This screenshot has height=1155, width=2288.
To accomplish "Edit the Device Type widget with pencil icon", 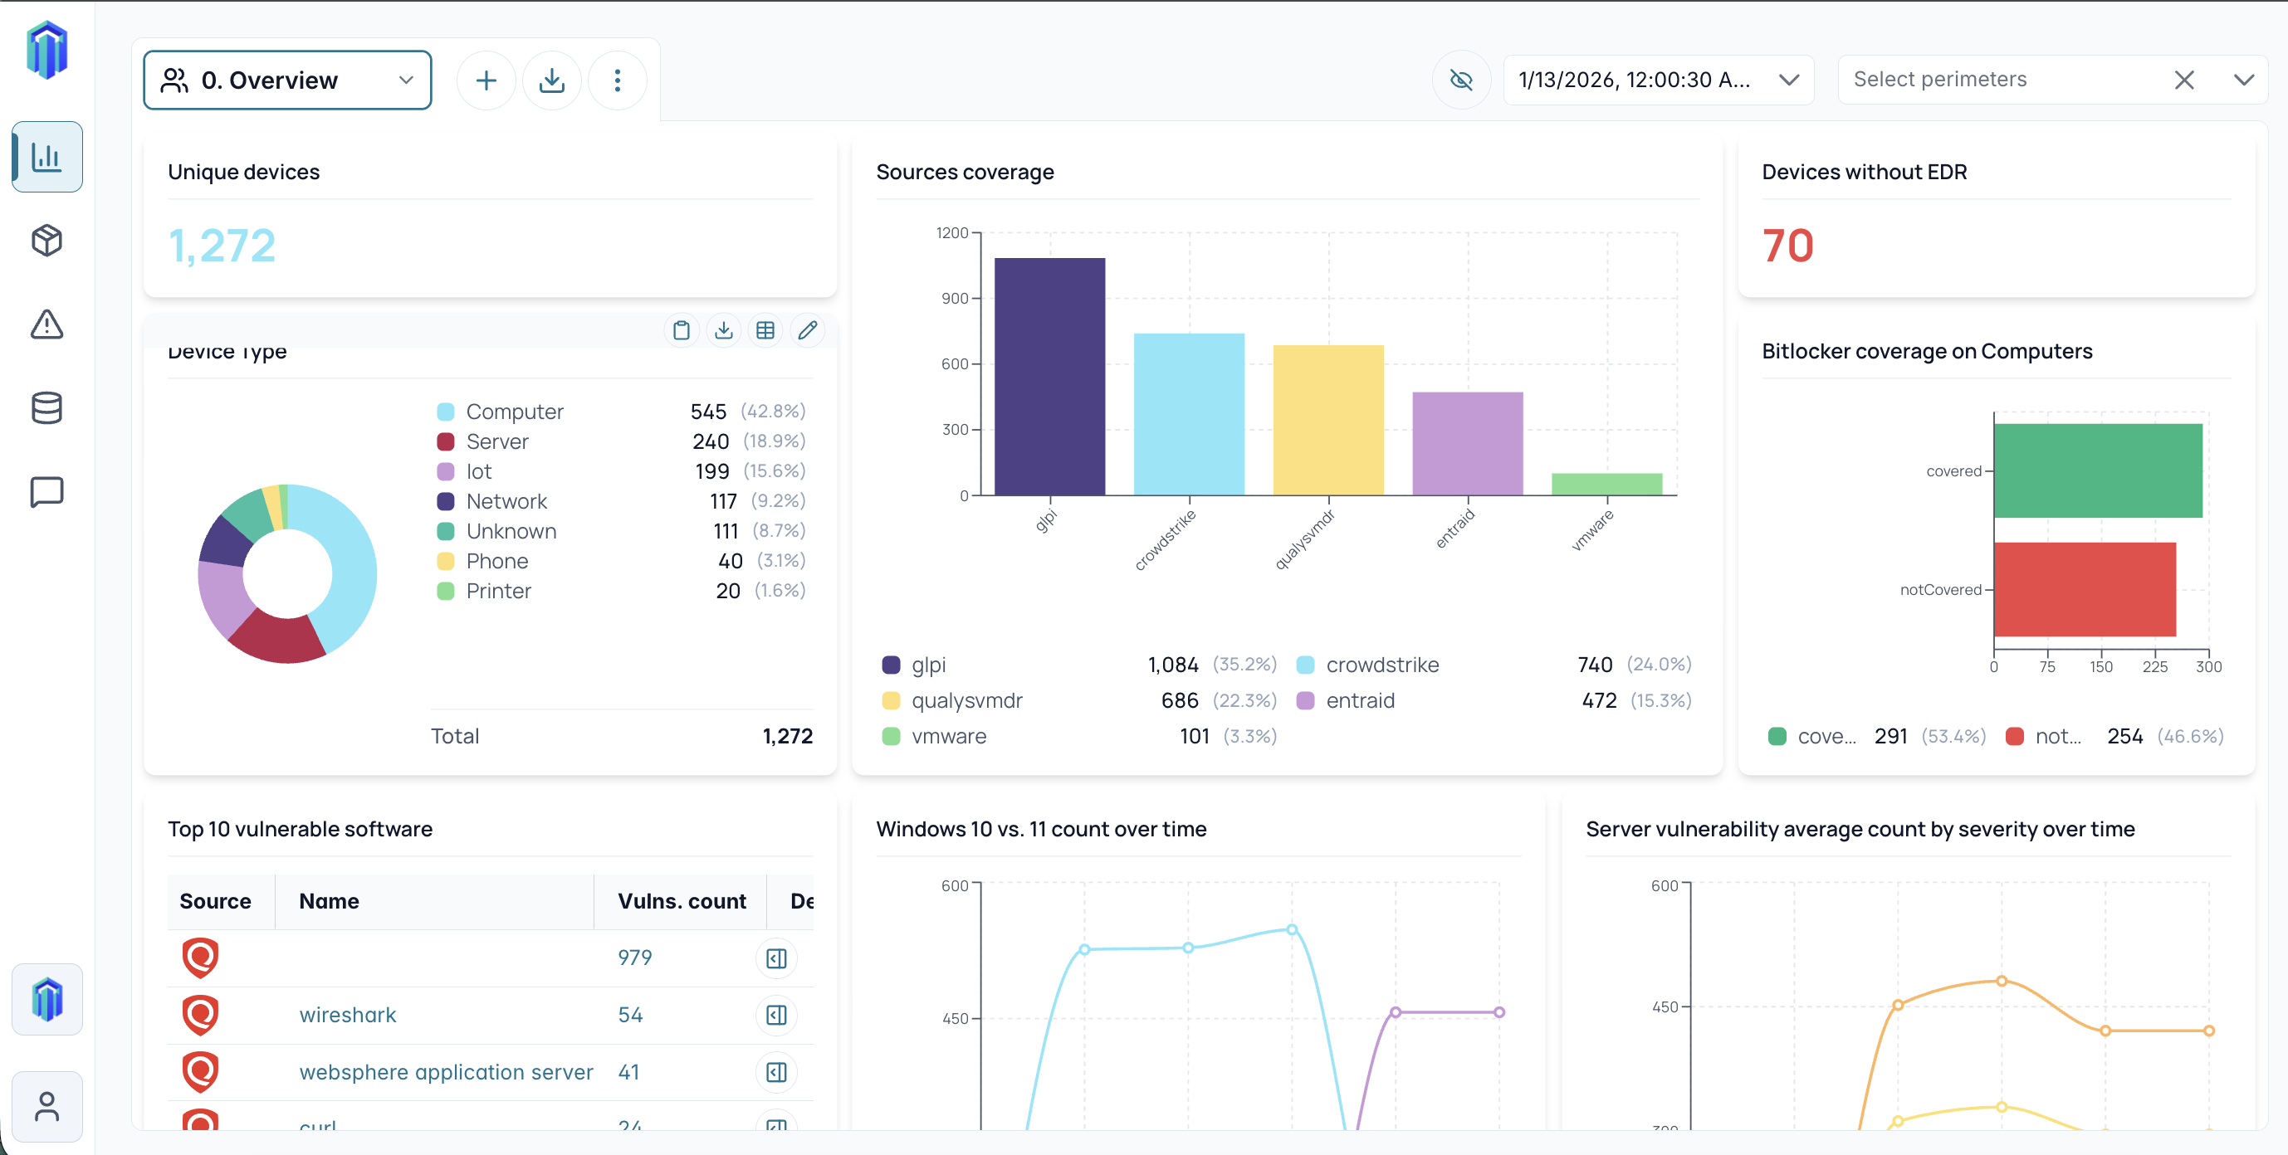I will 808,329.
